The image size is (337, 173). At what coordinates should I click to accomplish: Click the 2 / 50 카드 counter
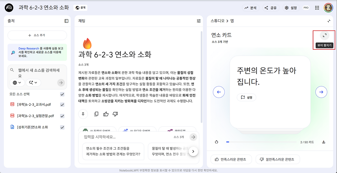307,142
